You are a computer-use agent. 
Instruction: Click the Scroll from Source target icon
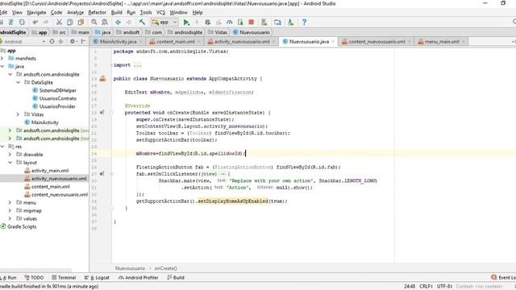(x=52, y=41)
